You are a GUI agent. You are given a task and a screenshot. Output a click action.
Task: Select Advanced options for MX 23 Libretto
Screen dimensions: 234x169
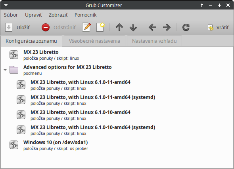tap(117, 70)
